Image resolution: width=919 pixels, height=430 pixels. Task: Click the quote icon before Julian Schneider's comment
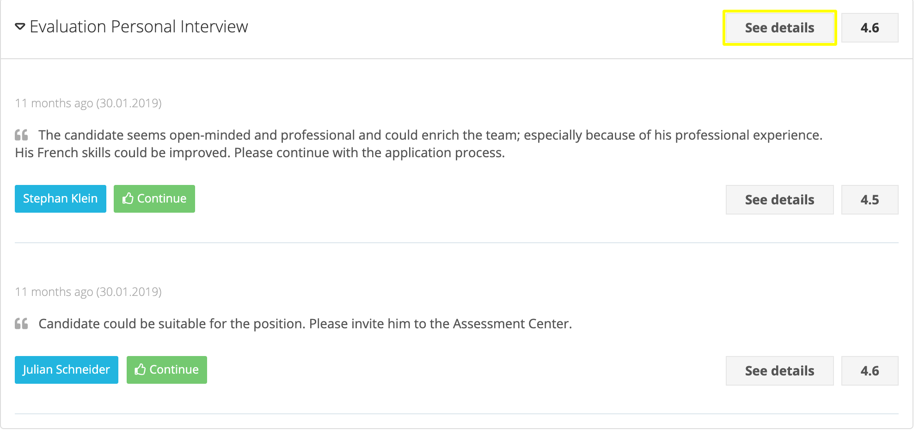pos(21,324)
